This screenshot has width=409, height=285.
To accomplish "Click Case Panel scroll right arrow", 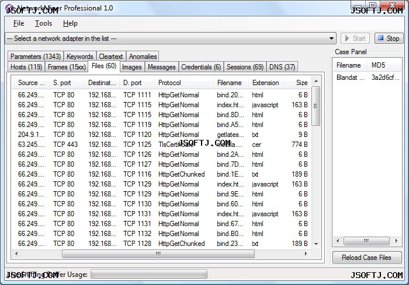I will [x=396, y=241].
